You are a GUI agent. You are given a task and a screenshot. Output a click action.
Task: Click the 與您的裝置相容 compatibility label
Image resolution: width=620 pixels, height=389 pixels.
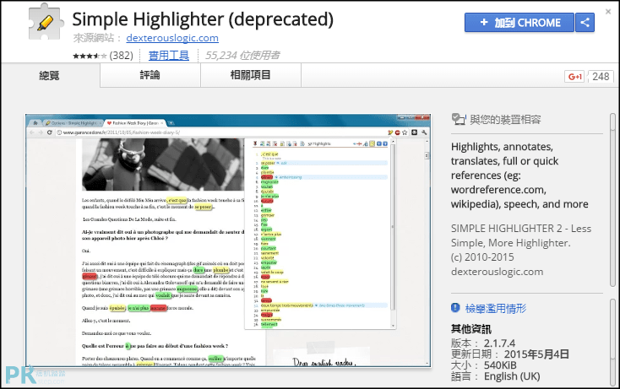click(505, 120)
